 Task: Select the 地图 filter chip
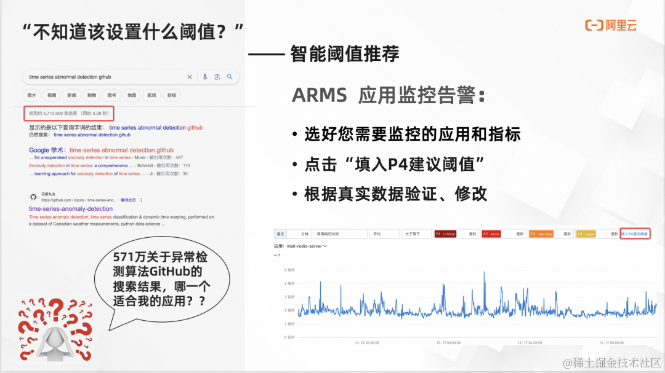pyautogui.click(x=132, y=95)
